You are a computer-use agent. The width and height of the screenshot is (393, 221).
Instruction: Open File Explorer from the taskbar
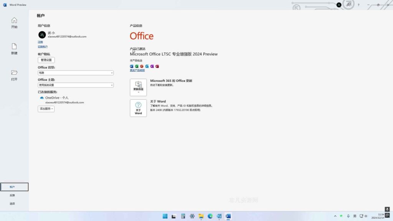point(201,216)
